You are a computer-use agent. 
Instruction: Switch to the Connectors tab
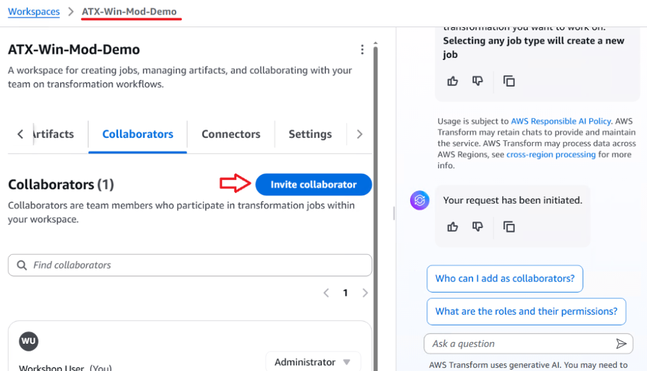231,134
